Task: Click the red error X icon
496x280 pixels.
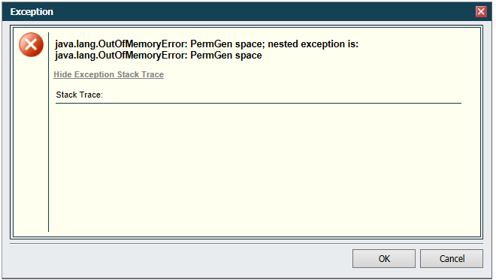Action: pyautogui.click(x=31, y=45)
